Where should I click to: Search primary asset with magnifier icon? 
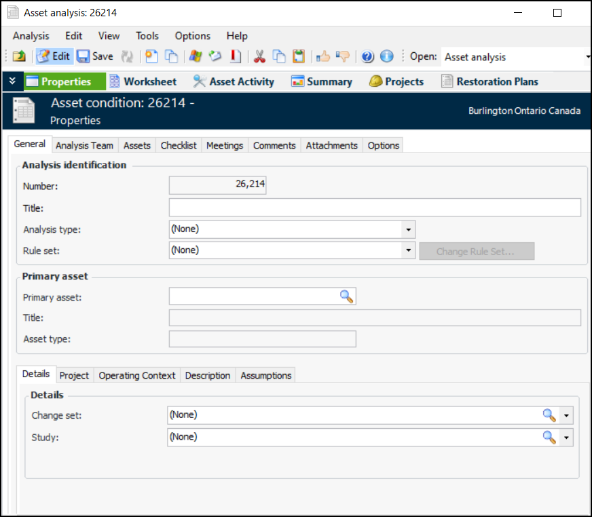pyautogui.click(x=347, y=296)
